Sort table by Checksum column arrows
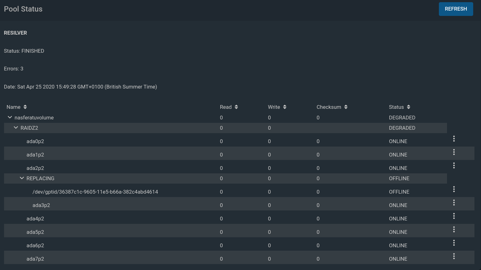 pyautogui.click(x=346, y=107)
